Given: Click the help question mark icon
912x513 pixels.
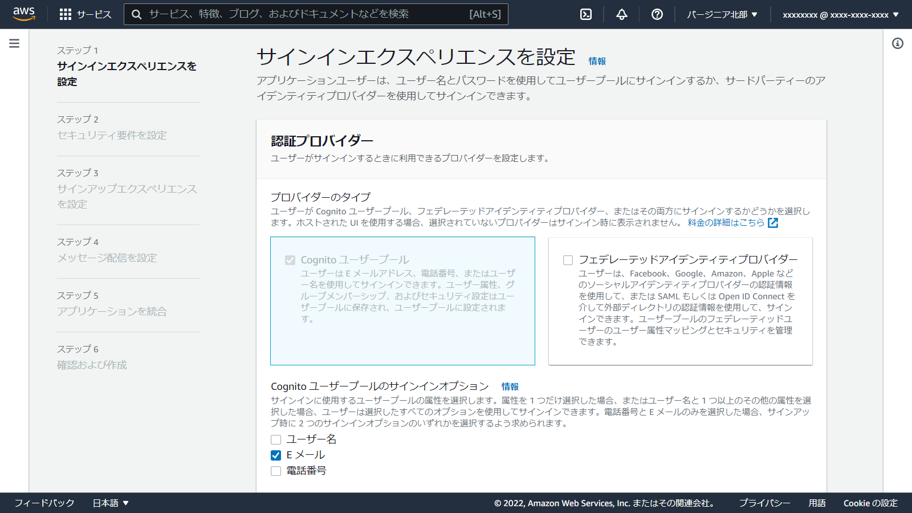Looking at the screenshot, I should point(657,14).
